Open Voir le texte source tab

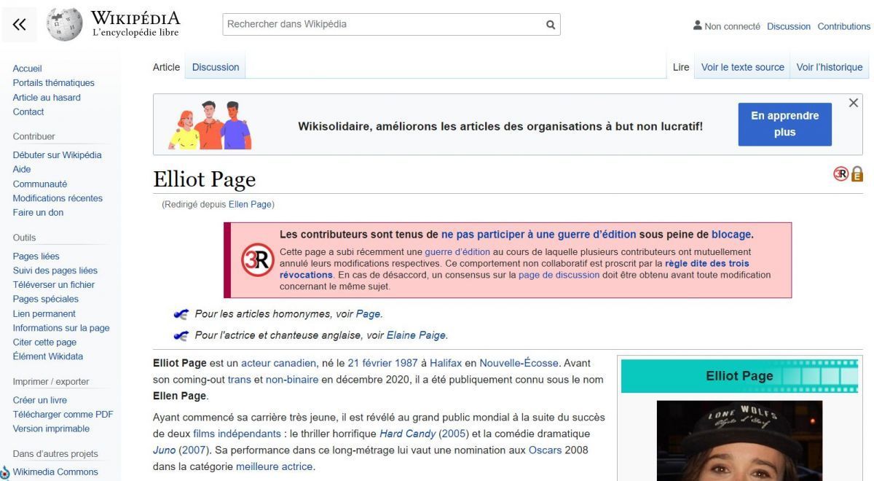742,67
